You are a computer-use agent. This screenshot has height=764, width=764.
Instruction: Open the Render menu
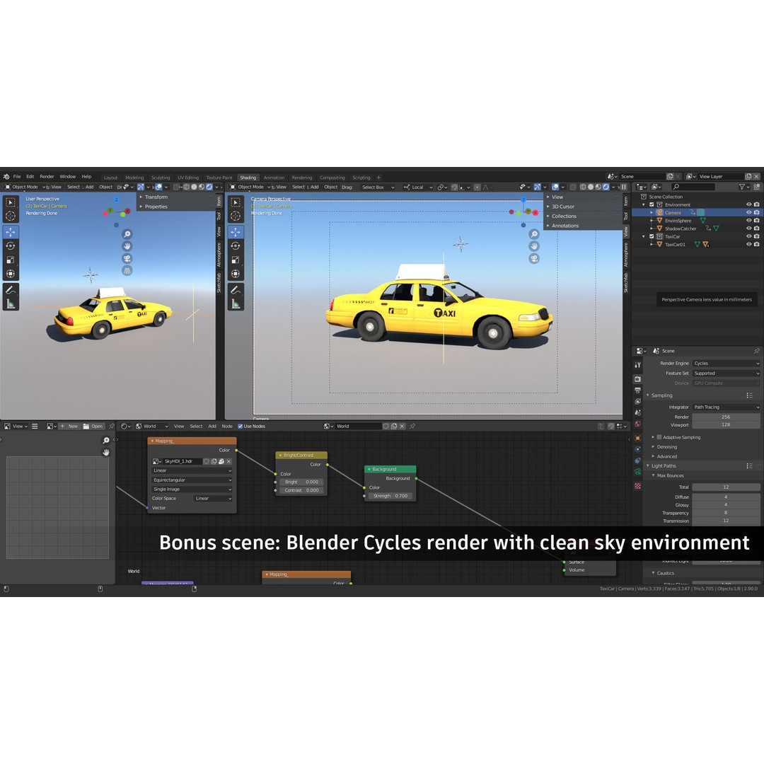[47, 176]
